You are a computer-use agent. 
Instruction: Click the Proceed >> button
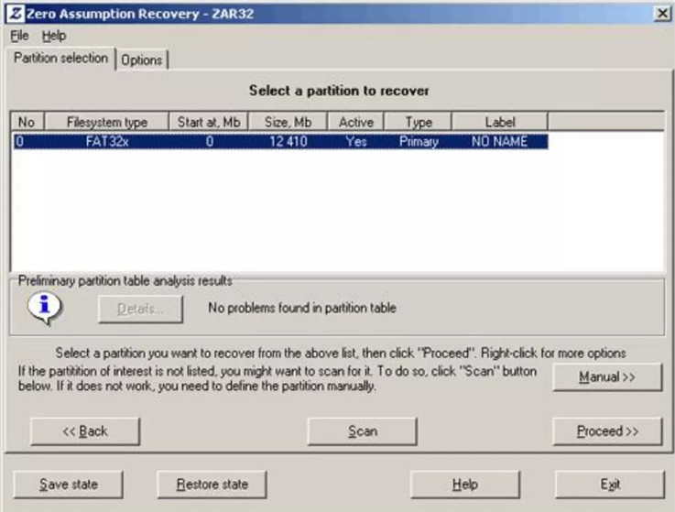[607, 431]
